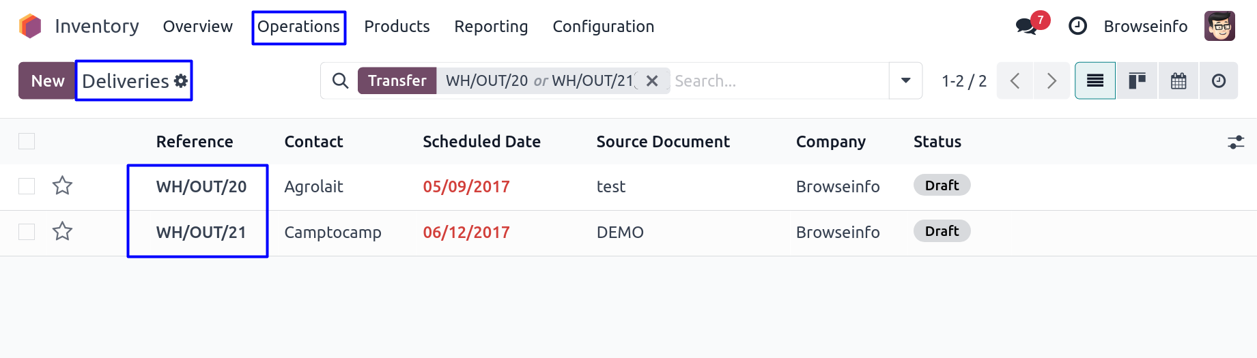Screen dimensions: 1257x358
Task: Open the messages conversation icon
Action: 1026,27
